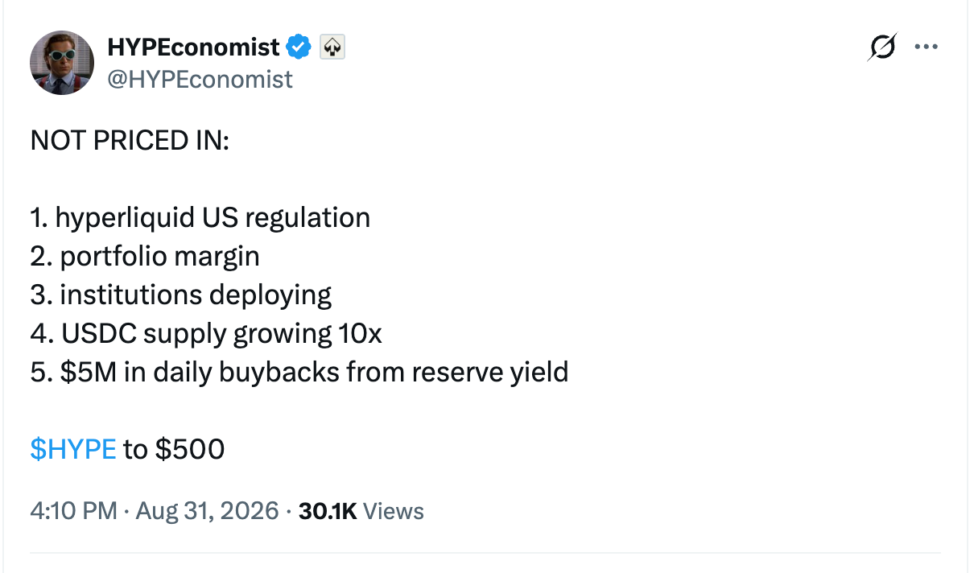Click the USDC supply growing 10x line
The image size is (974, 573).
(x=206, y=333)
